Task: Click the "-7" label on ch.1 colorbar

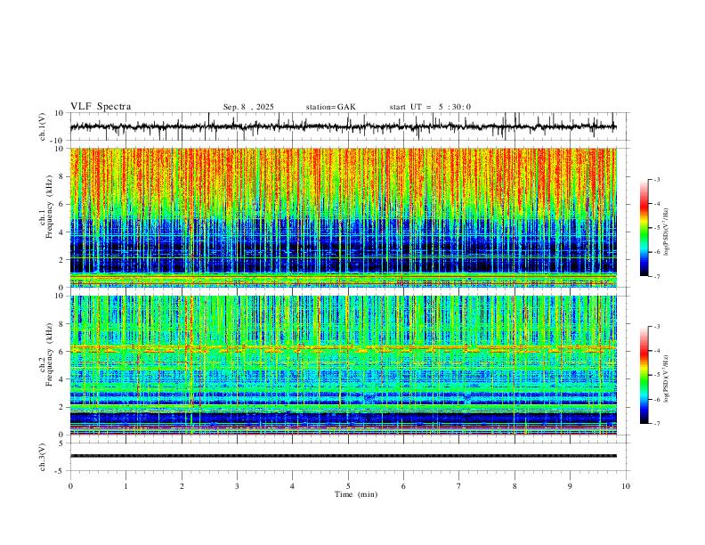Action: tap(657, 276)
